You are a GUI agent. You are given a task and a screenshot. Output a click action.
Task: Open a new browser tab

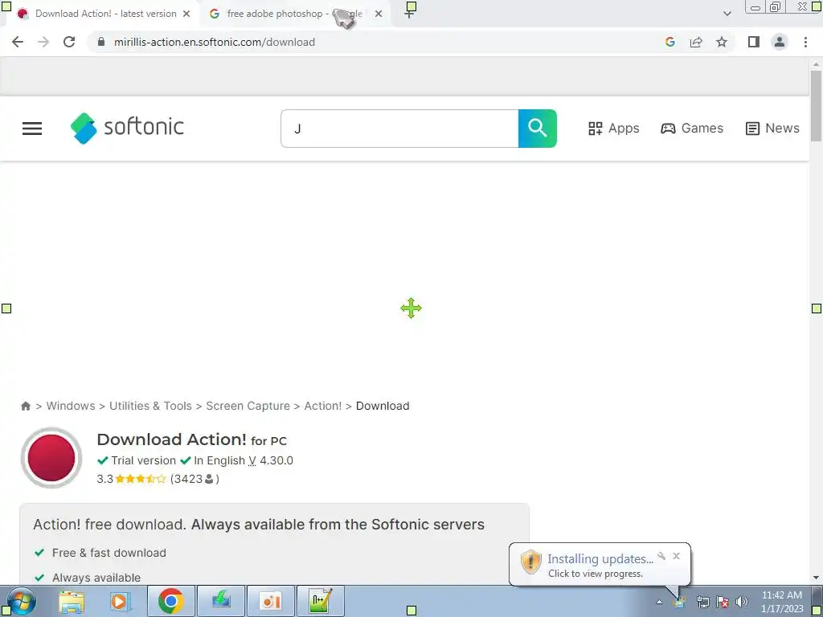point(409,14)
